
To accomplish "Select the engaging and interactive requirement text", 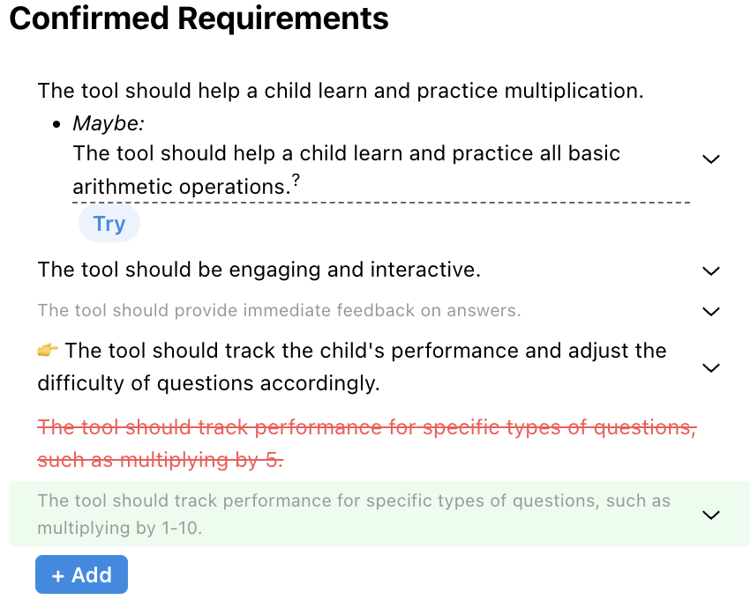I will [x=259, y=270].
